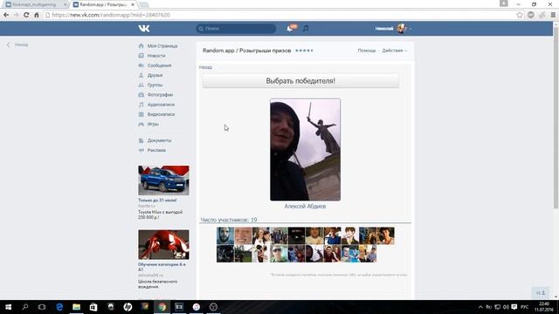Click the Назад link above the winner button
The height and width of the screenshot is (314, 559).
[x=205, y=67]
